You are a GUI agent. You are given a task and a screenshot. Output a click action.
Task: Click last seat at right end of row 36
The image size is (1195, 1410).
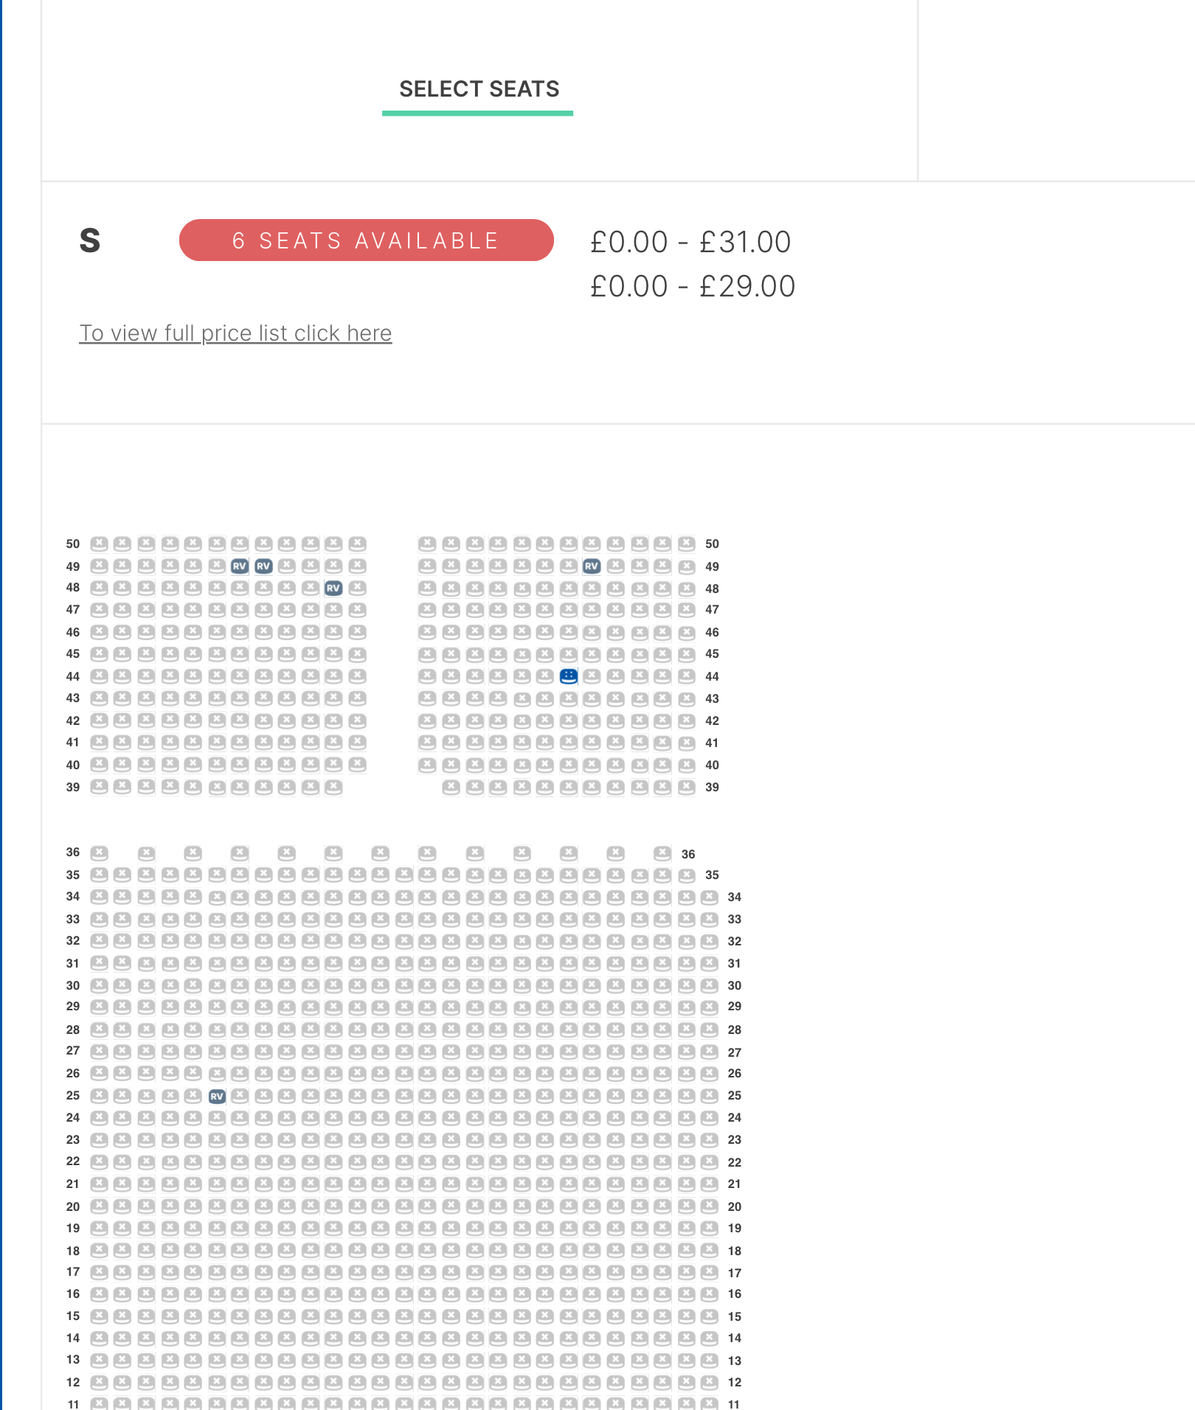click(x=662, y=853)
